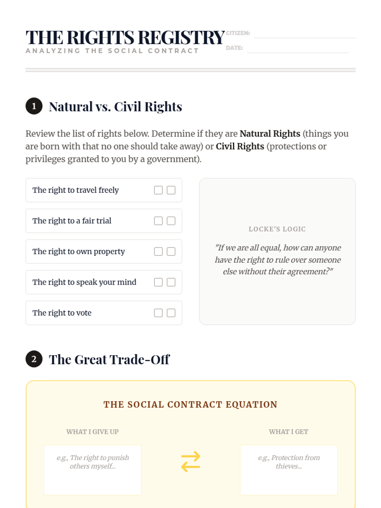Image resolution: width=381 pixels, height=508 pixels.
Task: Click the number 2 section badge
Action: click(34, 359)
